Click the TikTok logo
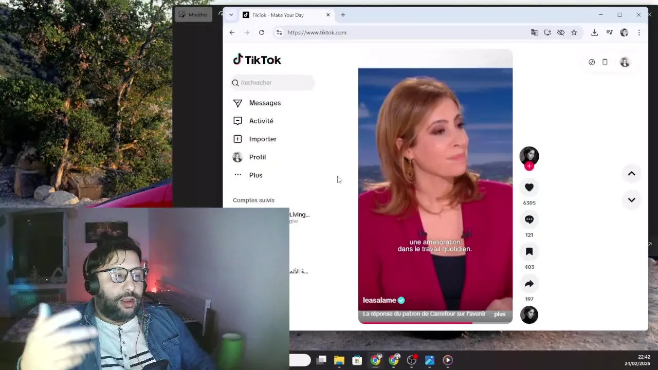 tap(257, 60)
